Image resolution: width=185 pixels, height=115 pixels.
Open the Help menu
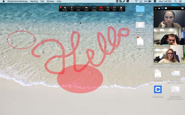[59, 1]
